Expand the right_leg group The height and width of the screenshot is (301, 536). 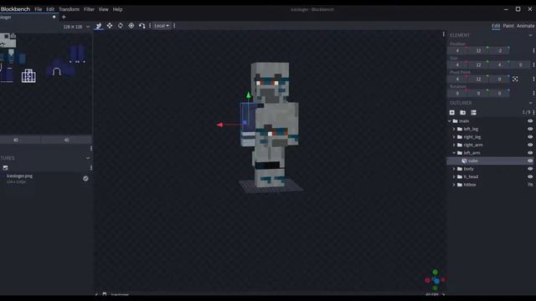454,137
